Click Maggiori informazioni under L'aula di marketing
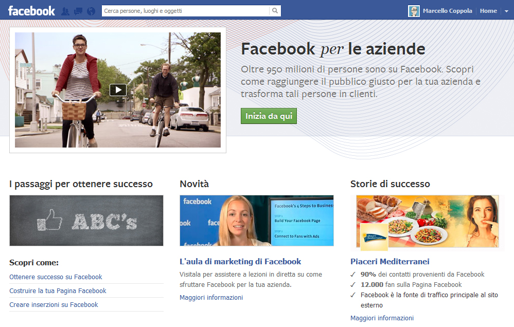Screen dimensions: 514x327 click(x=211, y=298)
